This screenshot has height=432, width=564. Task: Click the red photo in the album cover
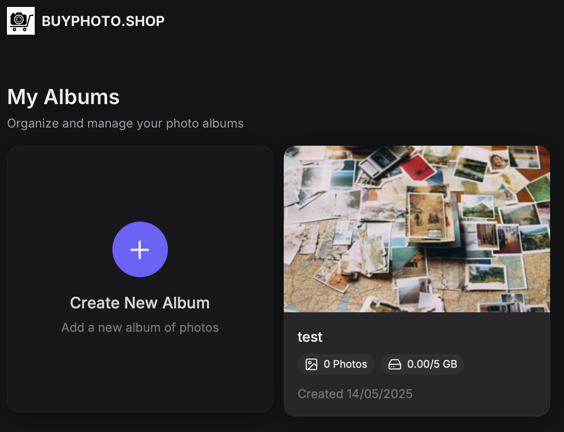(x=417, y=167)
